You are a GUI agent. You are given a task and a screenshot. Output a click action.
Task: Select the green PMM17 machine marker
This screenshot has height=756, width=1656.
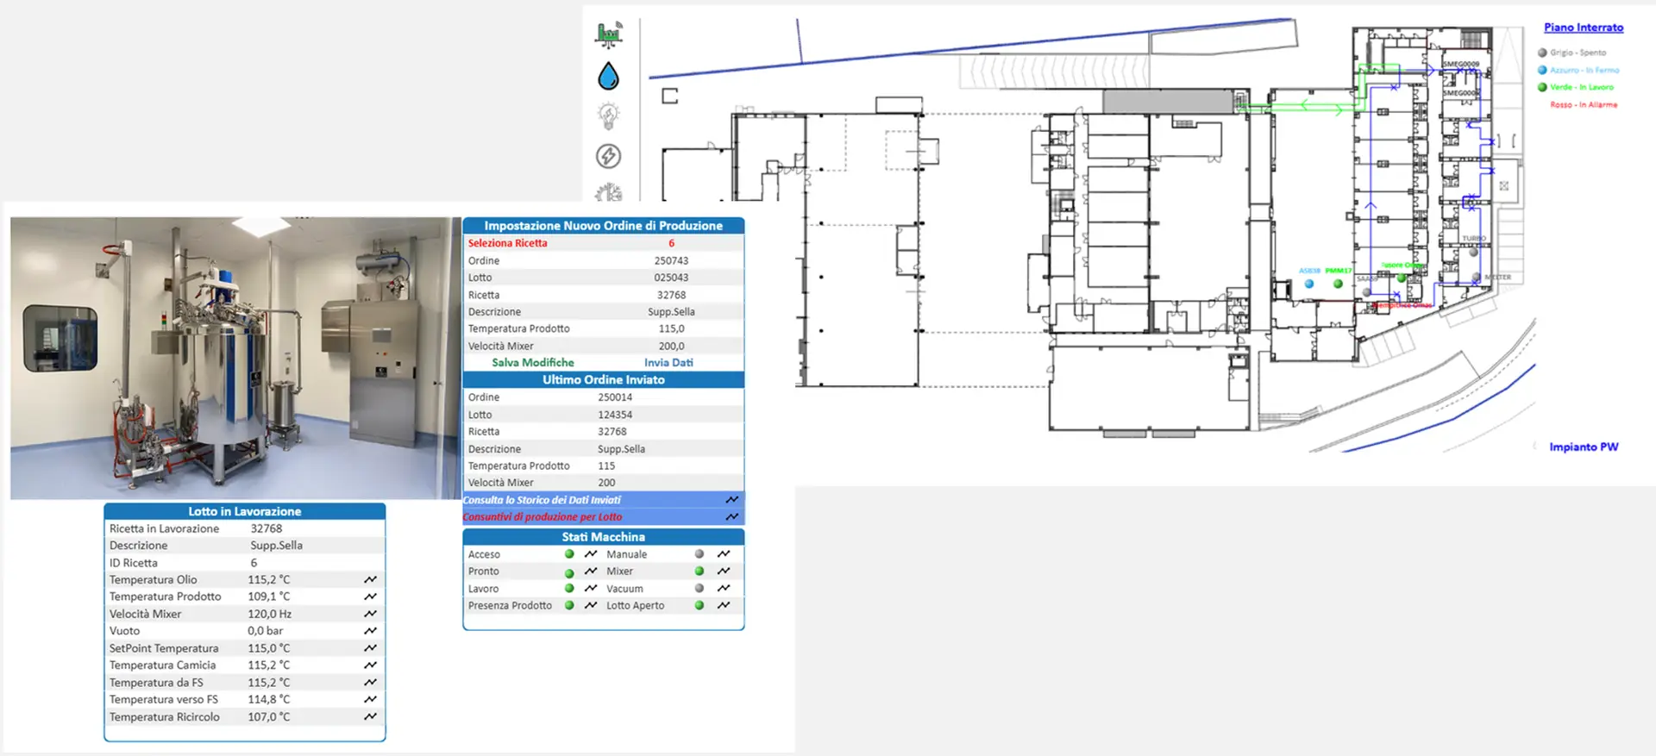pos(1338,284)
